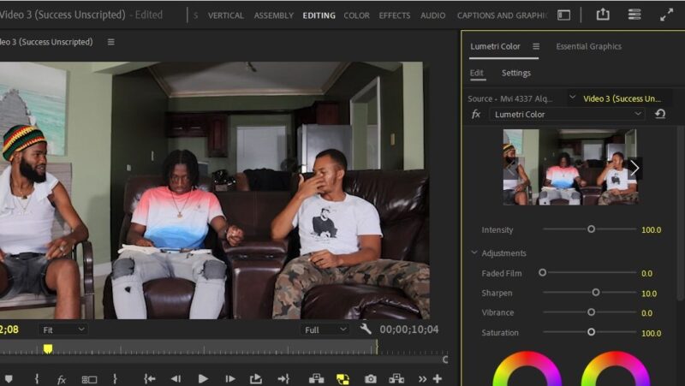Click the Saturation value 100.0

(x=651, y=333)
